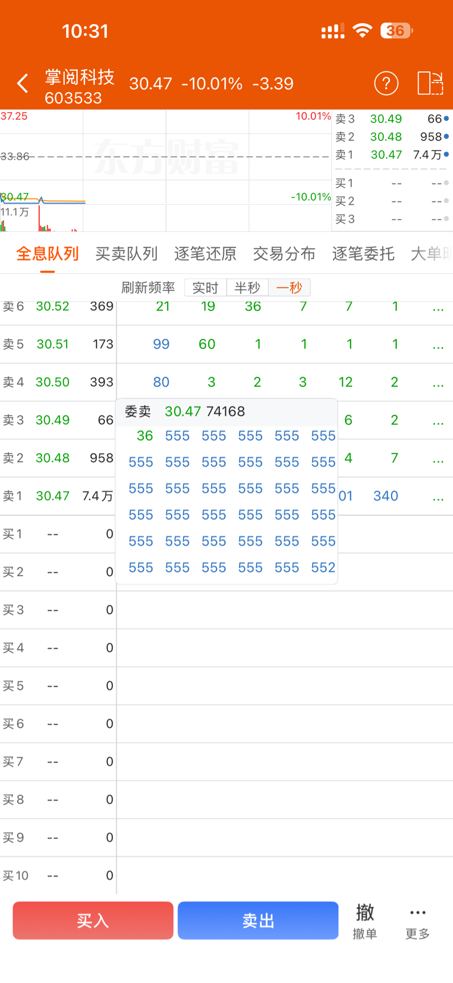Image resolution: width=453 pixels, height=983 pixels.
Task: Select 卖5 price 30.51
Action: pyautogui.click(x=52, y=344)
